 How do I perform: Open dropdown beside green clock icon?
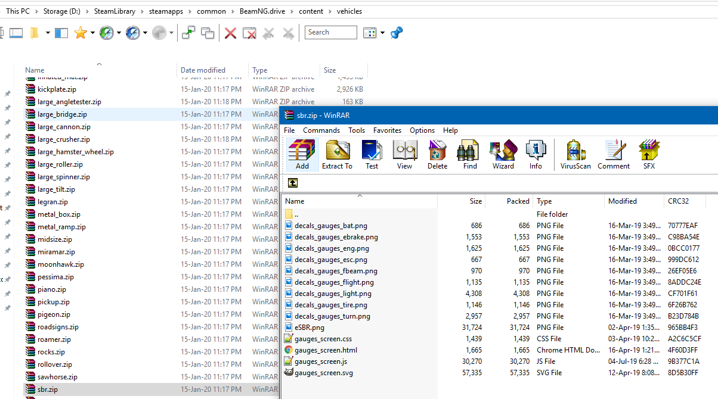click(119, 33)
